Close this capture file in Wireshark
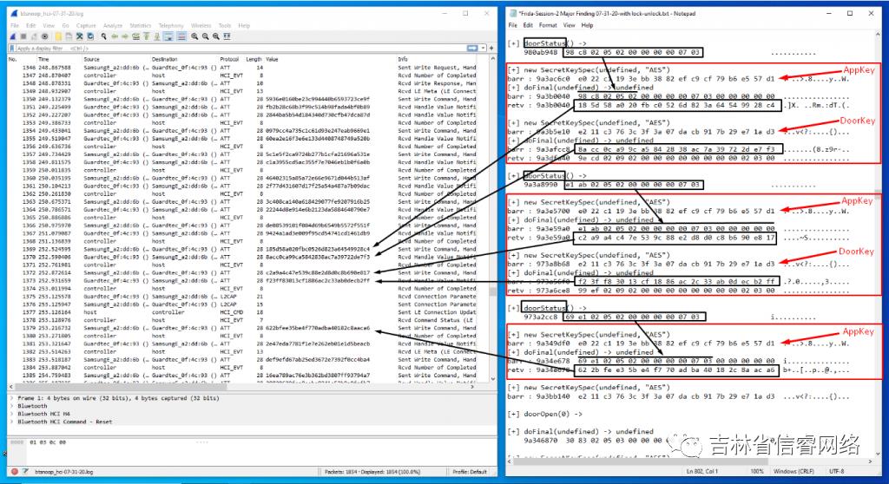This screenshot has width=889, height=484. [x=79, y=36]
